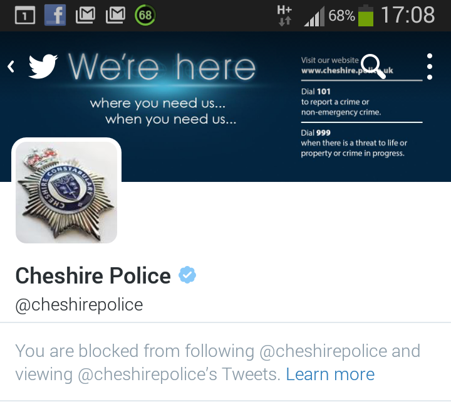The image size is (451, 409).
Task: Tap the first Gmail notification icon
Action: click(x=85, y=15)
